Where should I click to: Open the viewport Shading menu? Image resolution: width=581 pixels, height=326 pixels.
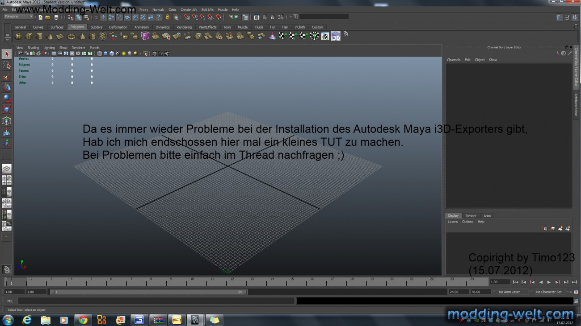click(x=33, y=48)
